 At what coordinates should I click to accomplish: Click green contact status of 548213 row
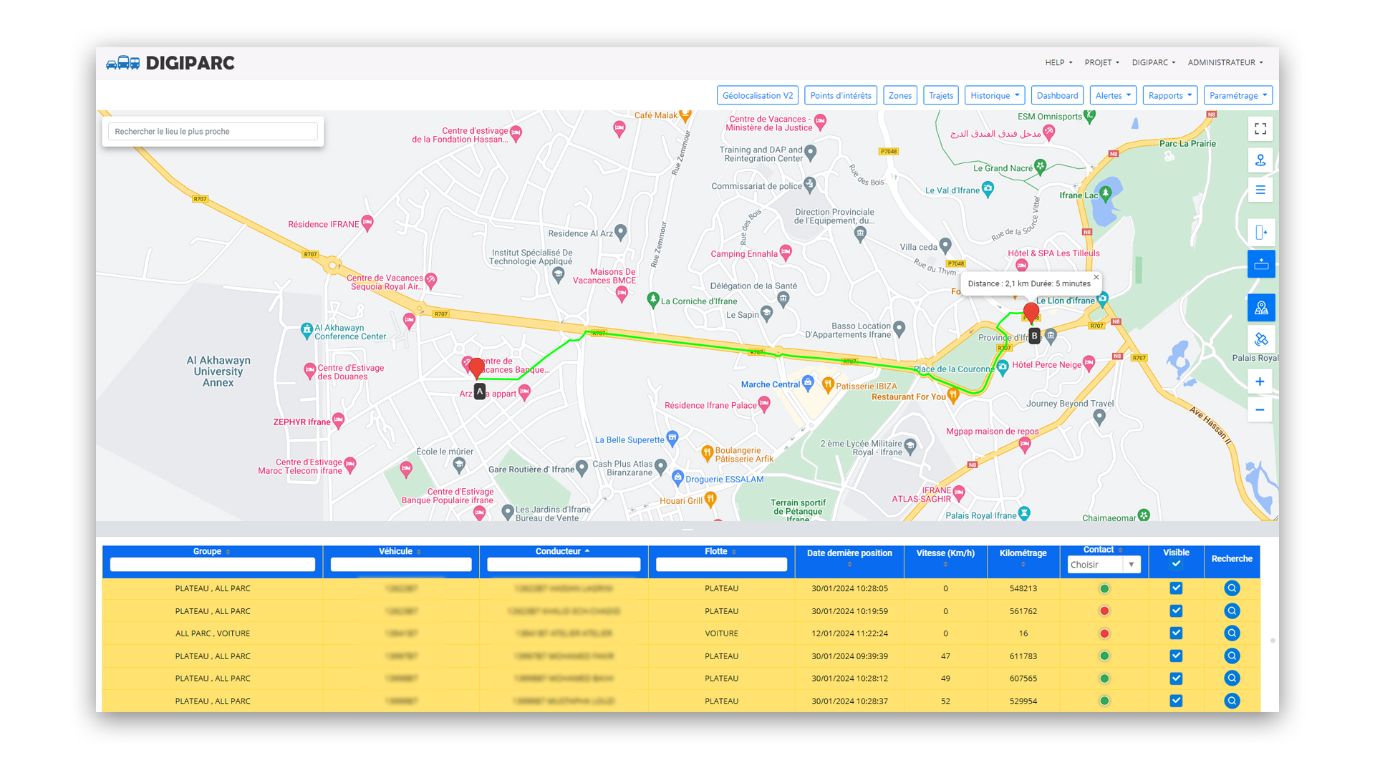click(x=1104, y=588)
